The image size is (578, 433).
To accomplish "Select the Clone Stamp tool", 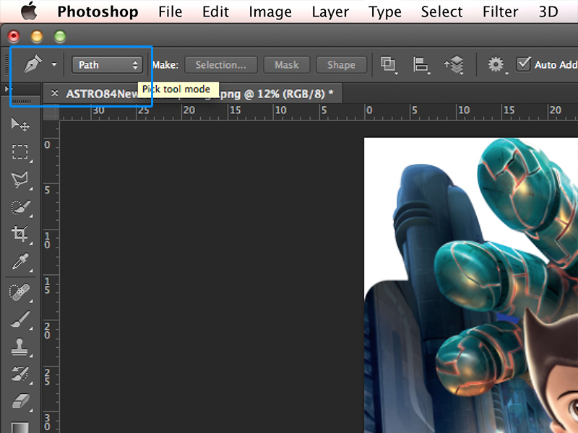I will click(20, 347).
